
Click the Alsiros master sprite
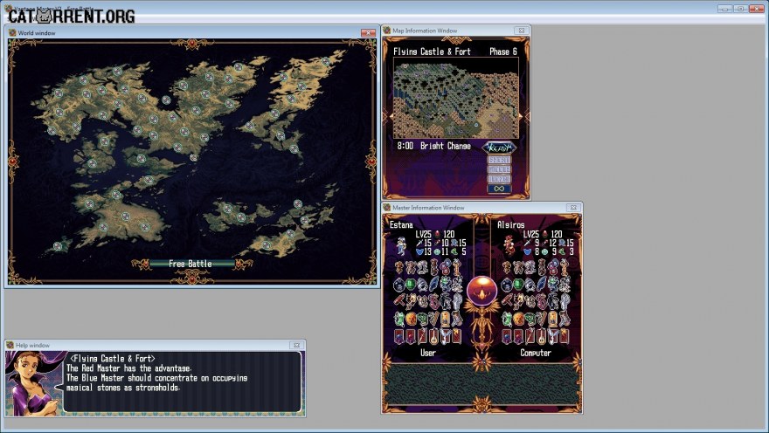pos(509,245)
